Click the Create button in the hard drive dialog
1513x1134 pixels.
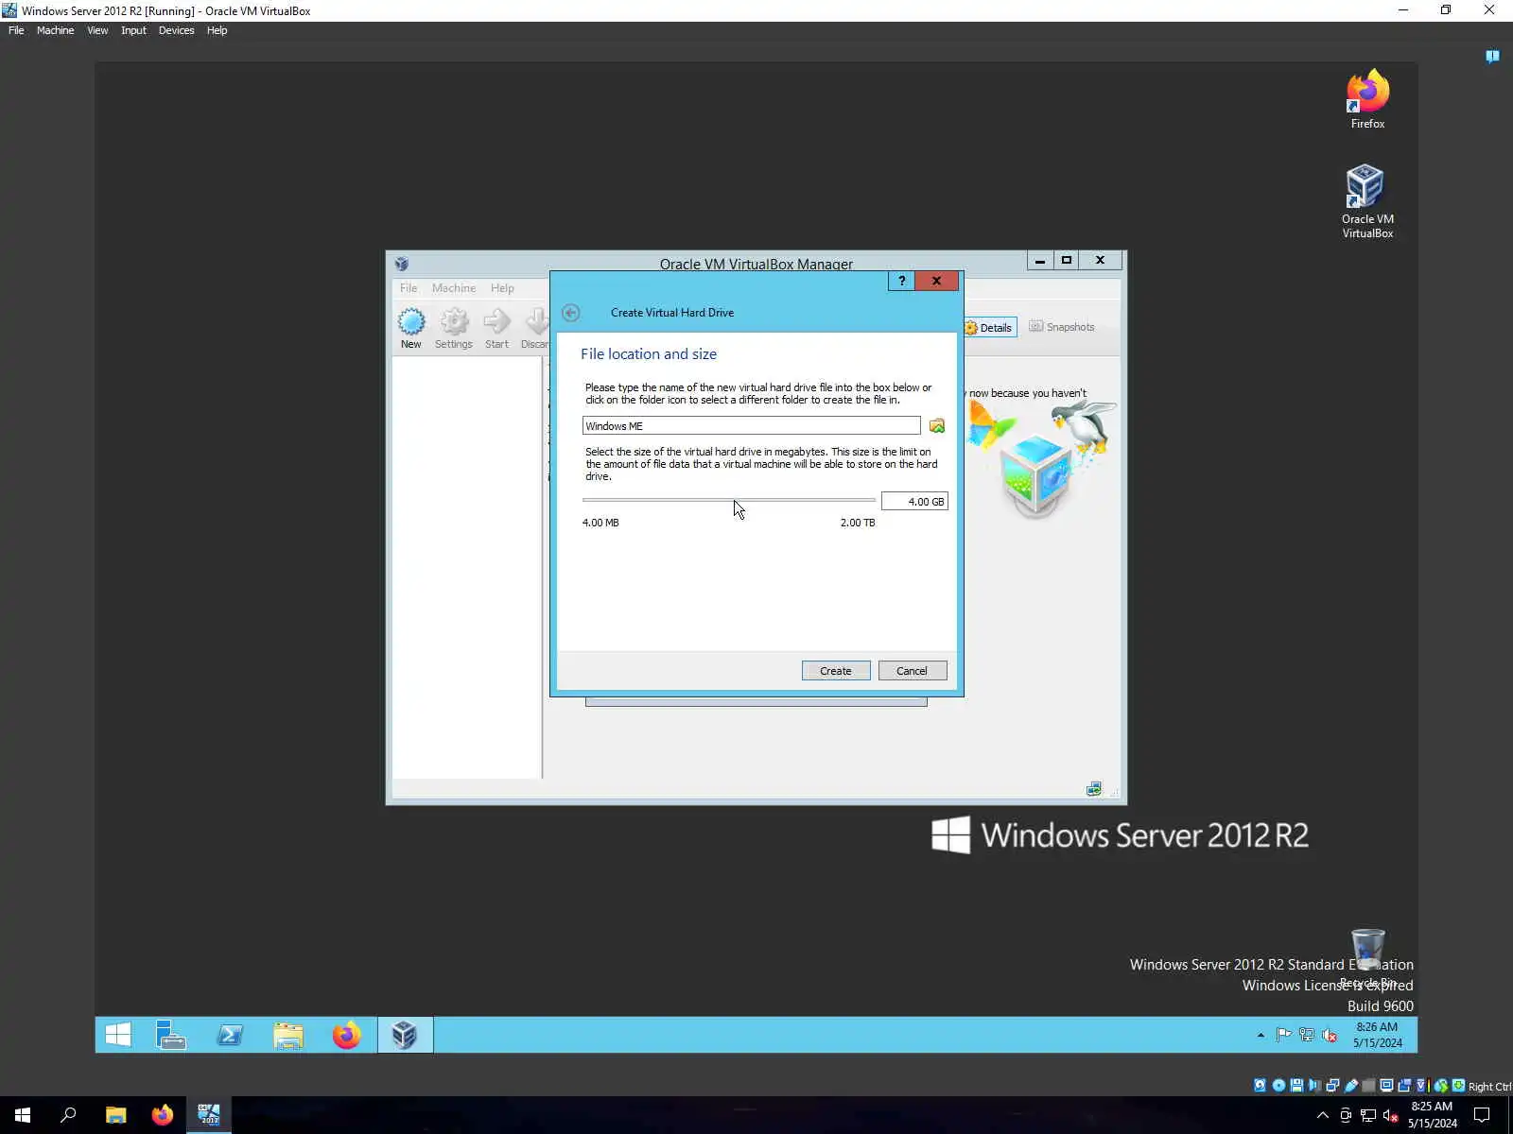(x=836, y=671)
